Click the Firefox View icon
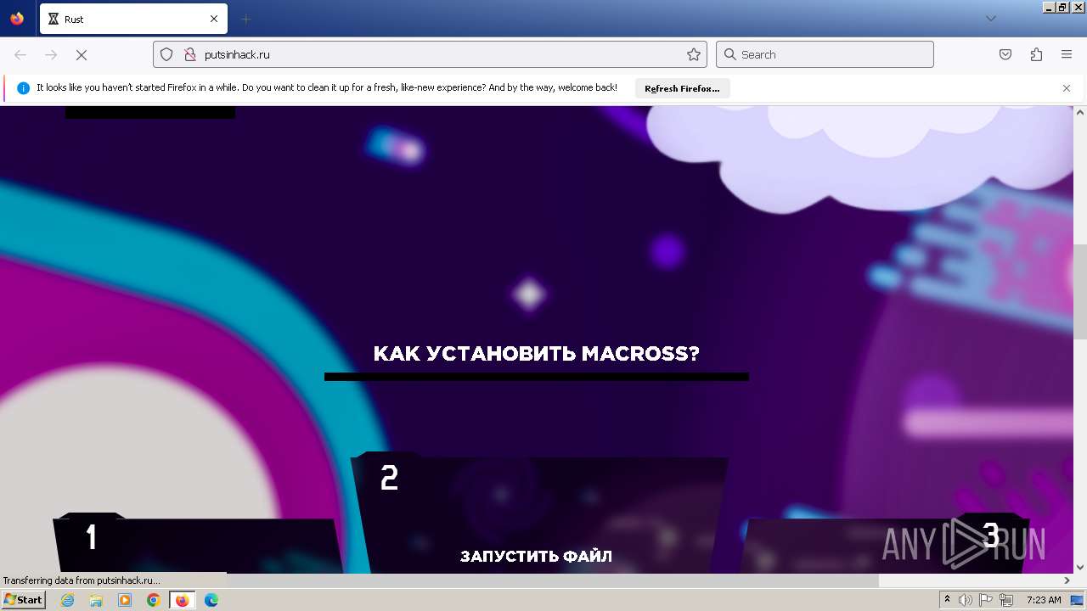 tap(17, 19)
